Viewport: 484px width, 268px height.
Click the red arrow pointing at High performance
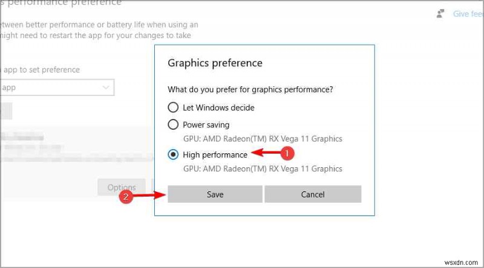(x=265, y=154)
